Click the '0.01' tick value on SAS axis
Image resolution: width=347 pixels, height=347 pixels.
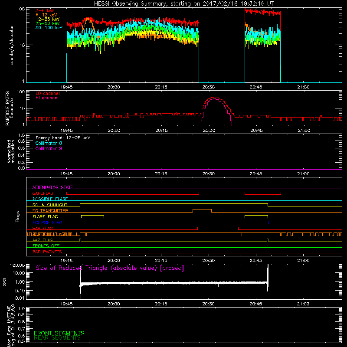pyautogui.click(x=20, y=298)
